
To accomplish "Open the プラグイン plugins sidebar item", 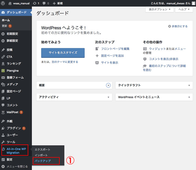I will (x=13, y=128).
